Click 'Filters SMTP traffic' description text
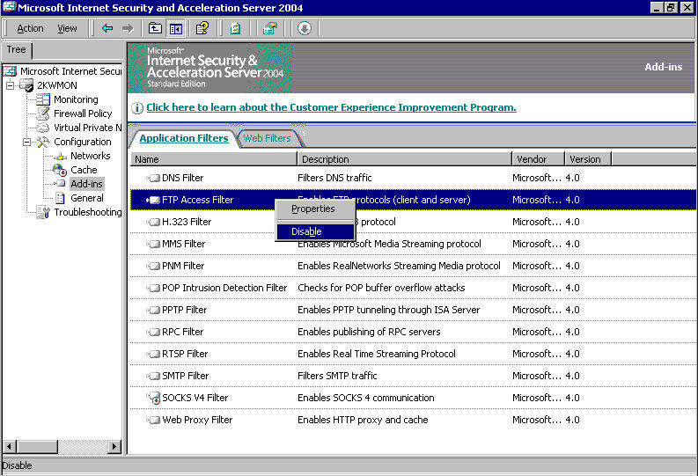The width and height of the screenshot is (698, 476). 337,376
